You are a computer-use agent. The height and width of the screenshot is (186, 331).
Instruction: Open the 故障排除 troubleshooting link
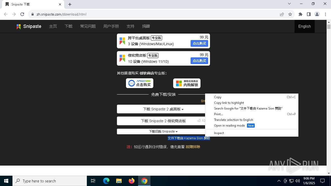[x=193, y=147]
